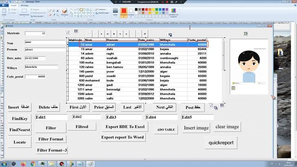Click the recorder camera snapshot icon
Viewport: 297px width, 167px height.
click(x=172, y=2)
